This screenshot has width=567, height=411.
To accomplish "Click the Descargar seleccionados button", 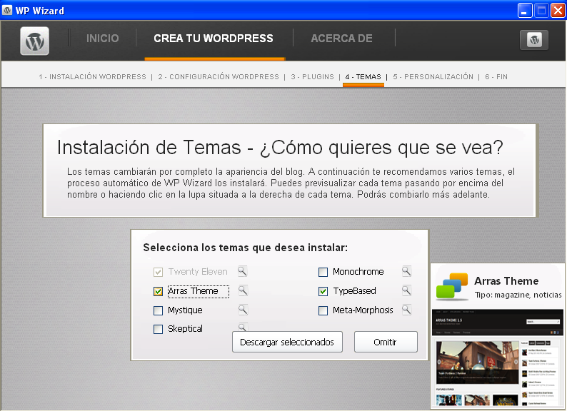I will pyautogui.click(x=287, y=342).
